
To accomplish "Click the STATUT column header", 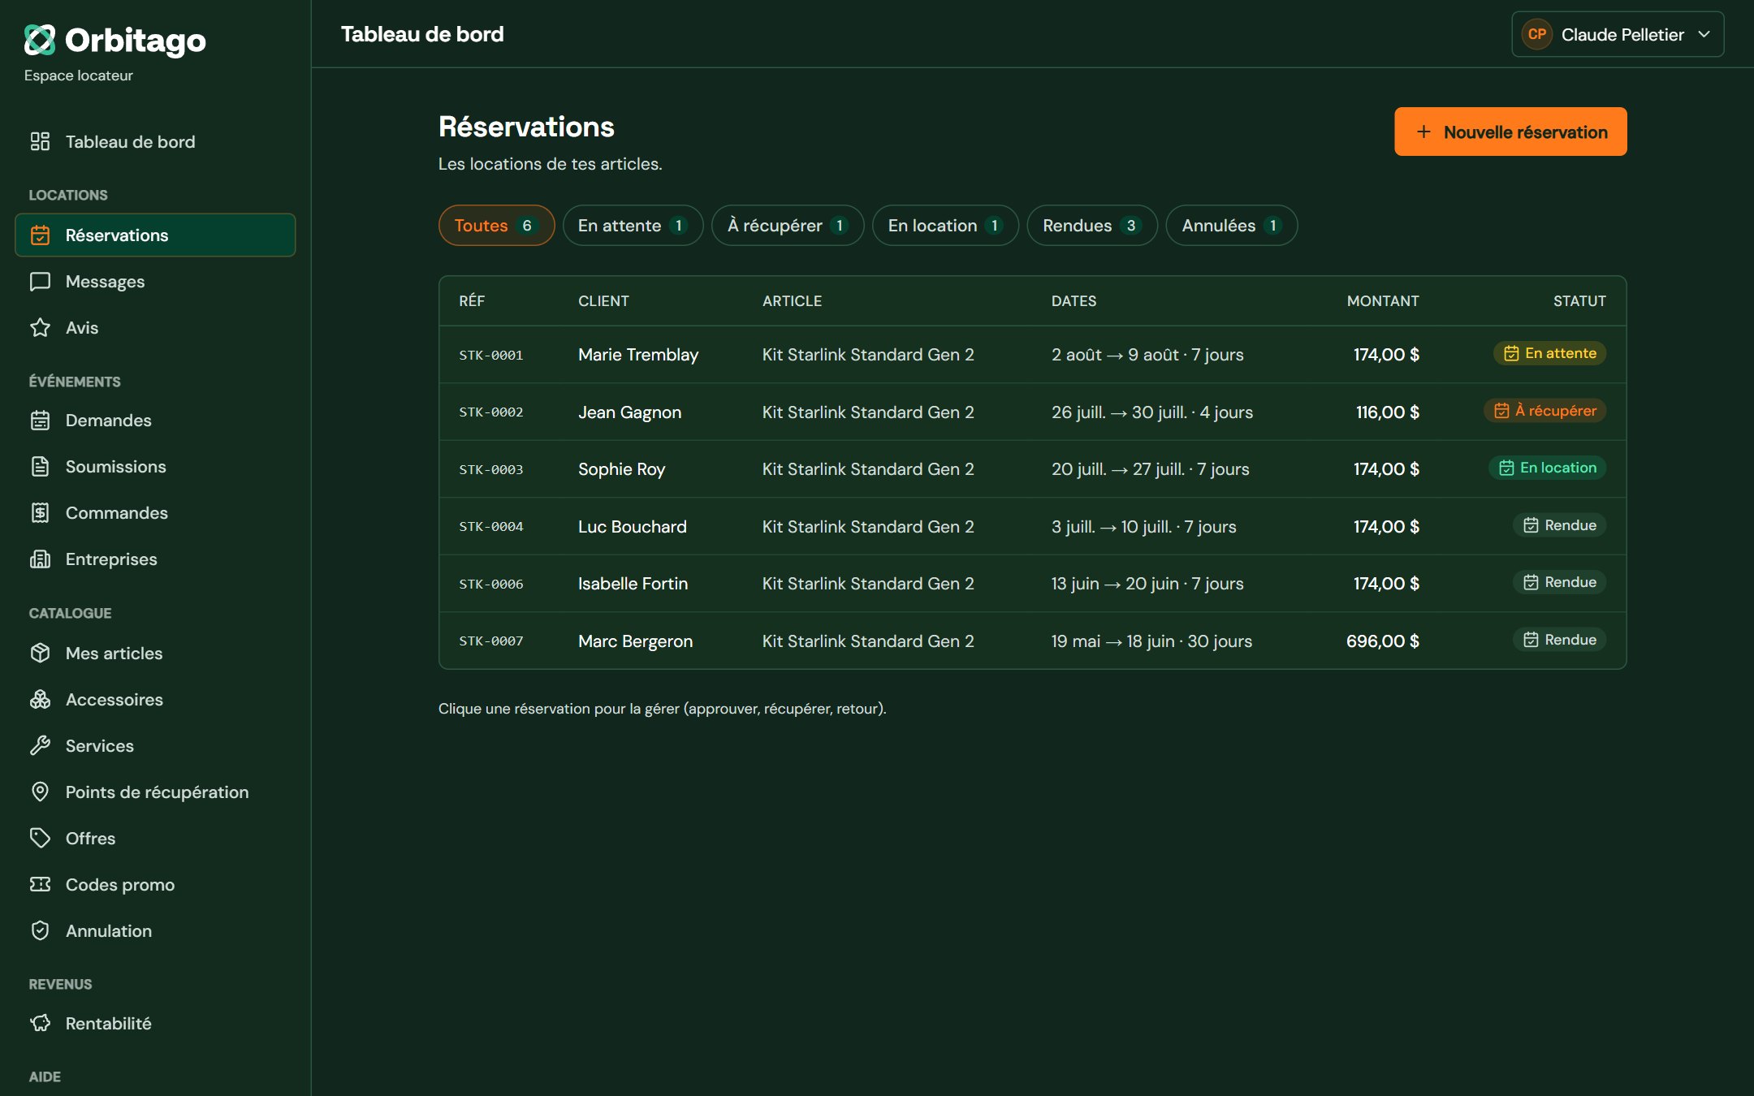I will 1579,301.
